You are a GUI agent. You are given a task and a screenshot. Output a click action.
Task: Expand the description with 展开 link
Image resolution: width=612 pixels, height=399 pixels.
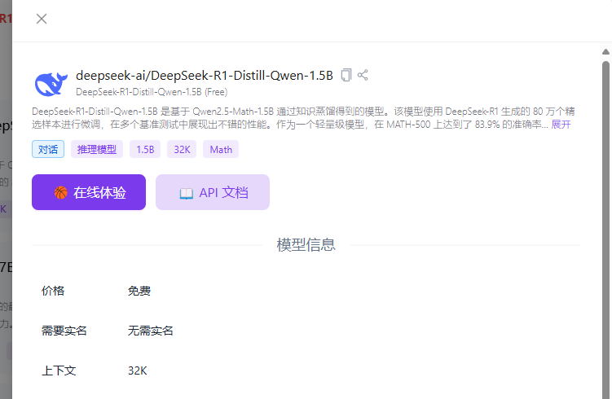click(x=561, y=125)
